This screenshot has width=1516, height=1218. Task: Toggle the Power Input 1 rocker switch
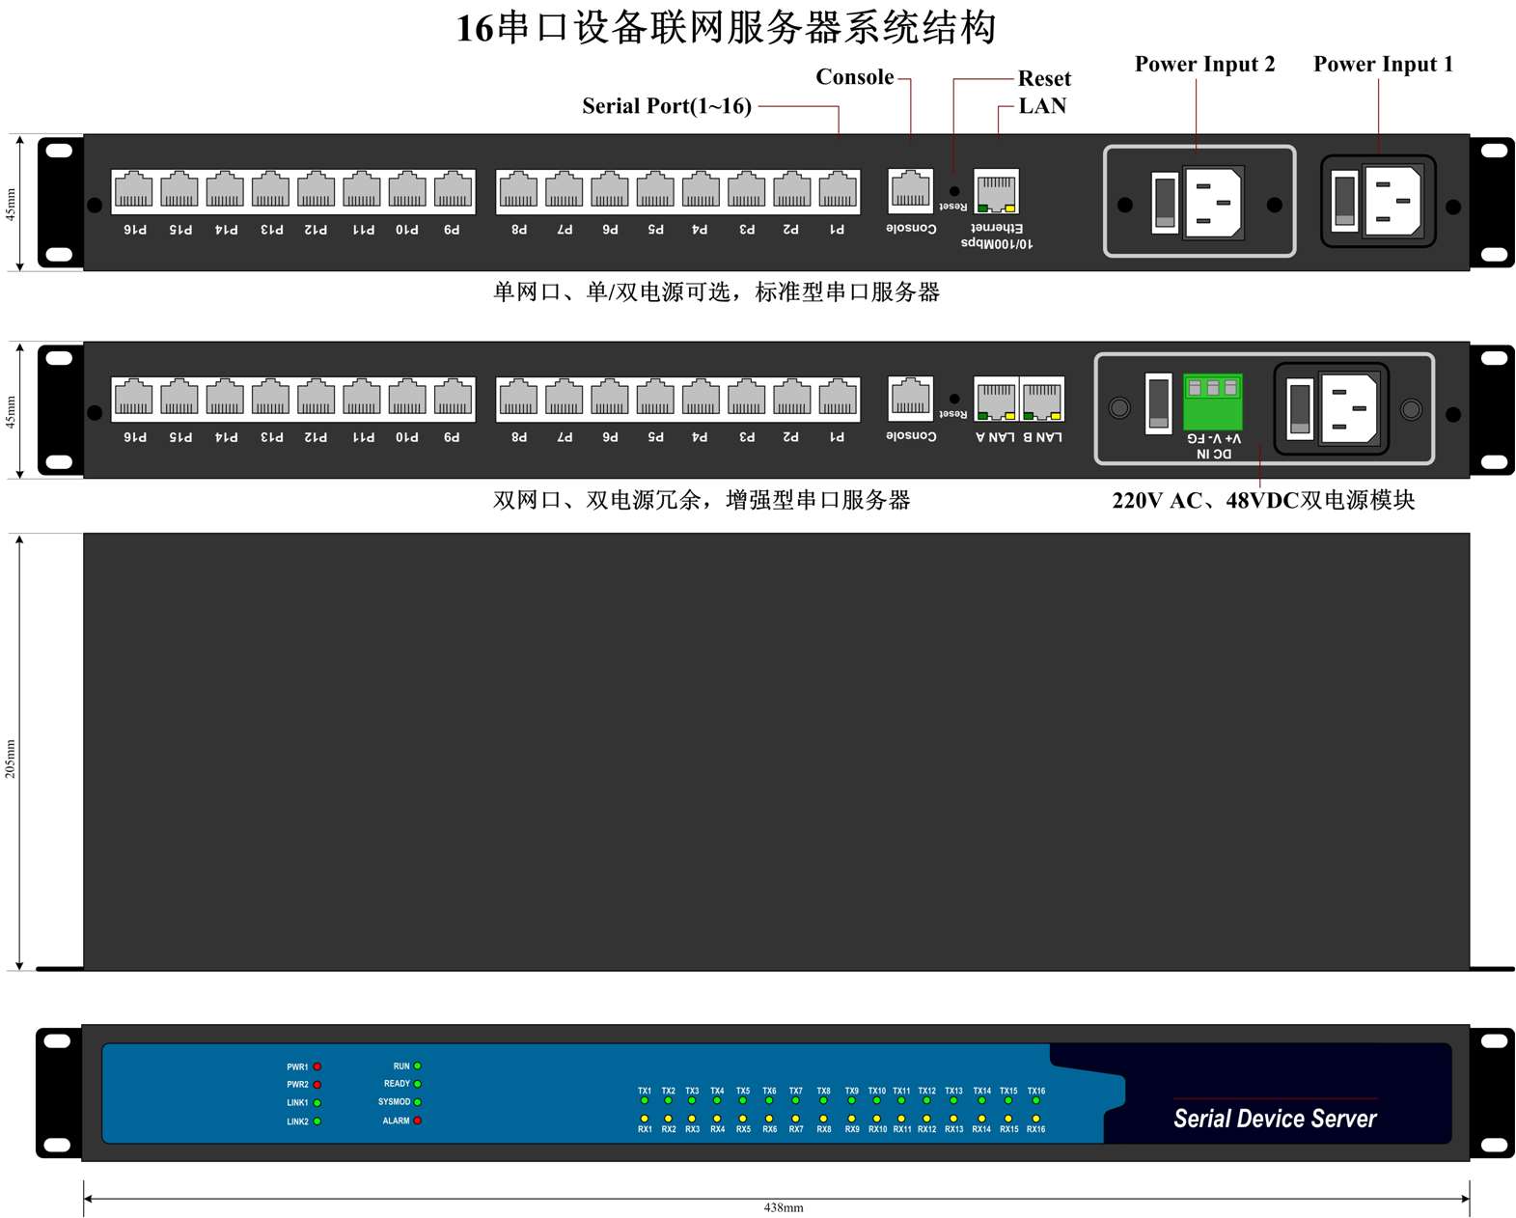click(1344, 201)
